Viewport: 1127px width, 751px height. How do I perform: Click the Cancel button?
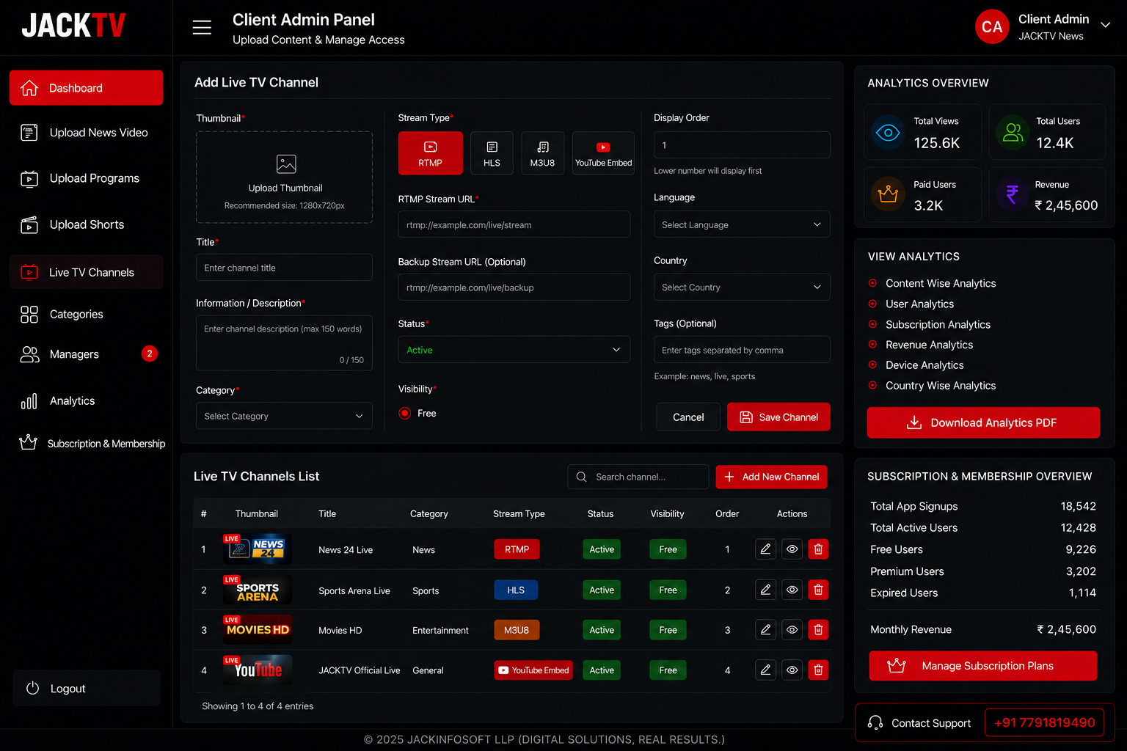(x=688, y=417)
